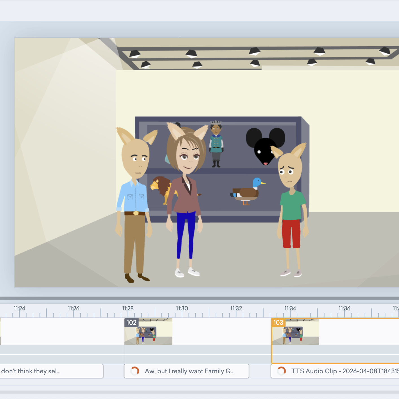Screen dimensions: 399x399
Task: Select the 'don't think they sel...' audio clip
Action: pyautogui.click(x=51, y=371)
